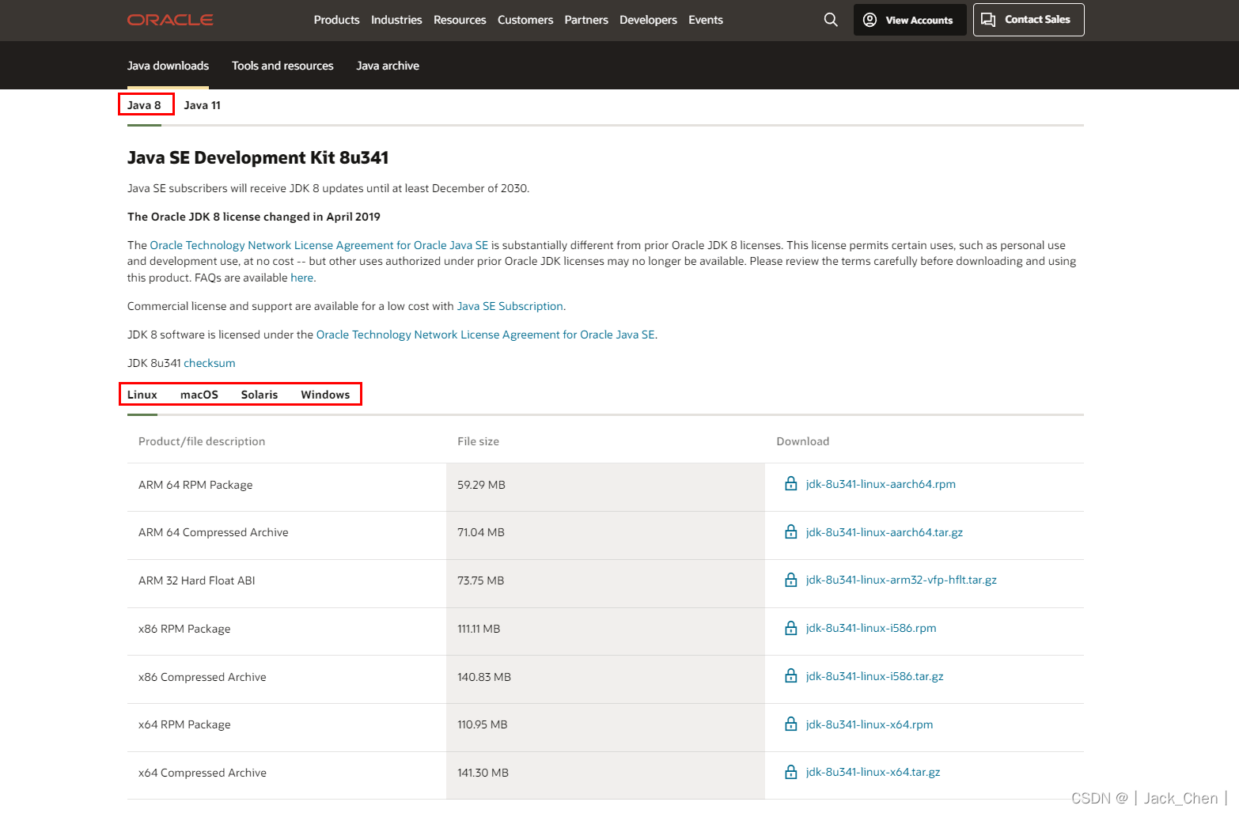The height and width of the screenshot is (813, 1239).
Task: Switch to the Windows platform tab
Action: click(325, 395)
